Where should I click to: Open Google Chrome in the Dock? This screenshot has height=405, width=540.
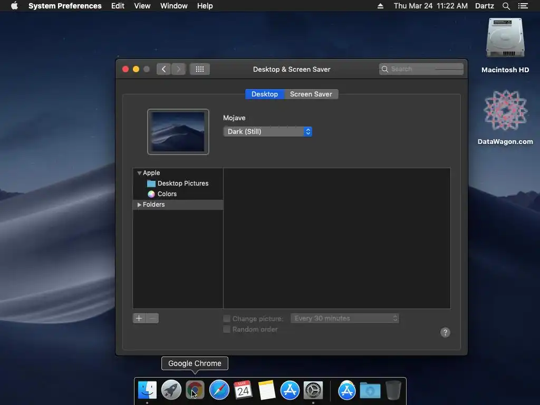click(195, 390)
